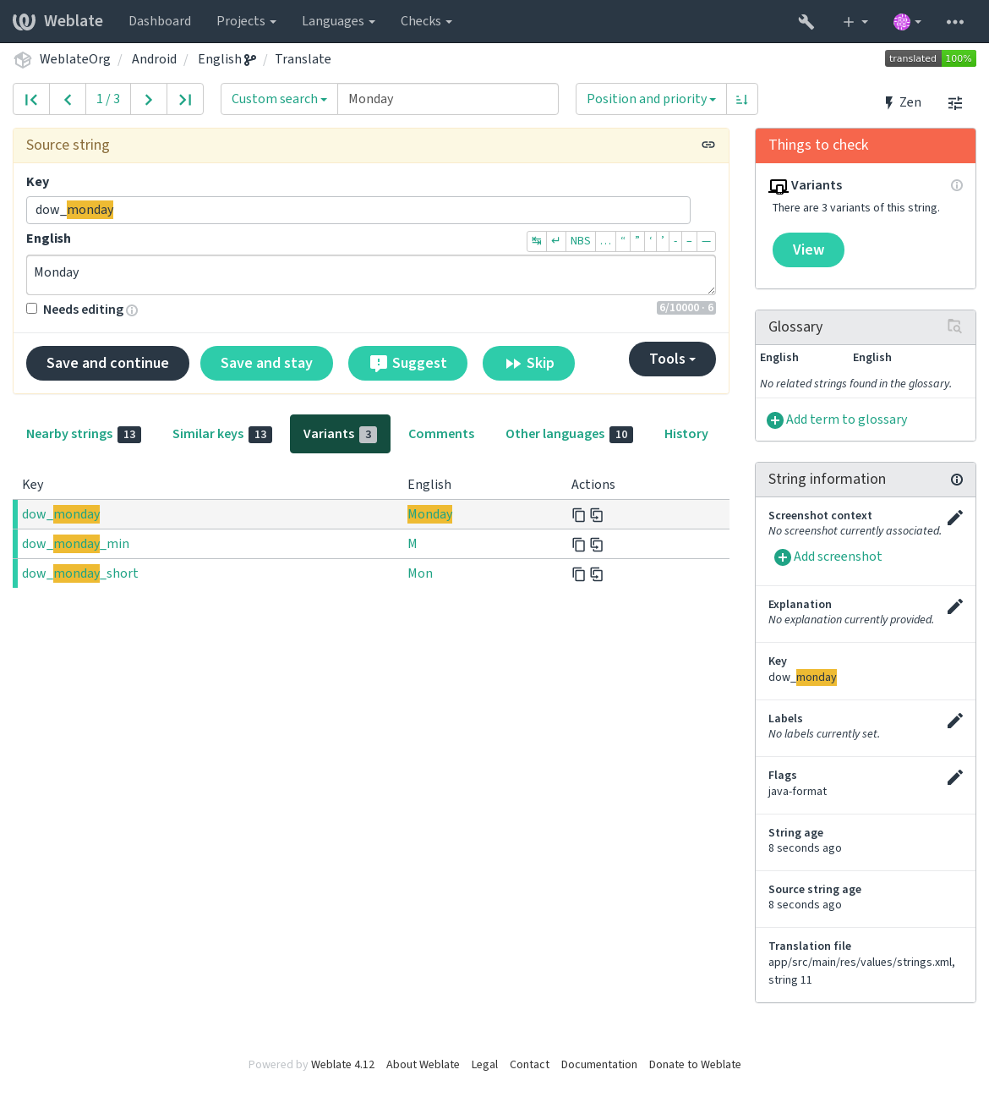Skip this string
Image resolution: width=989 pixels, height=1097 pixels.
click(x=529, y=363)
